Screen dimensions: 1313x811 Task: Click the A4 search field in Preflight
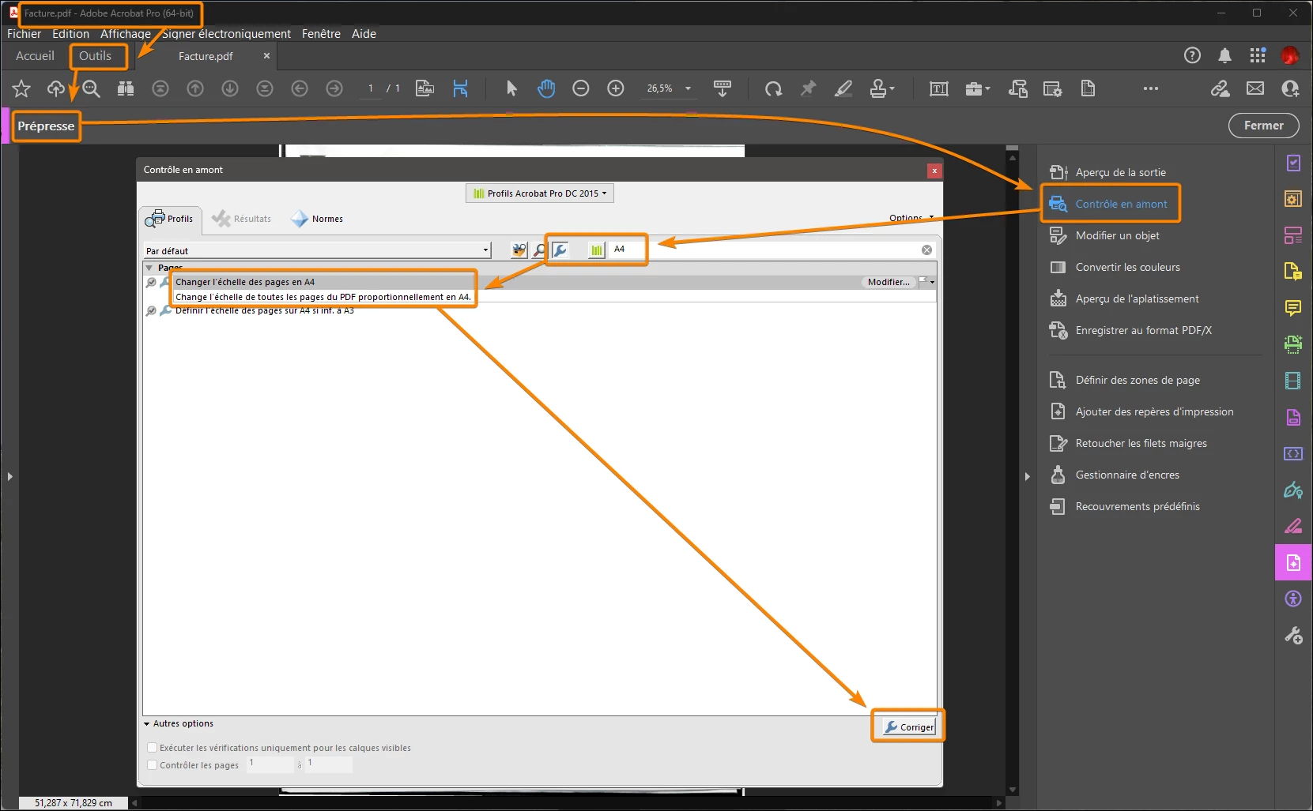coord(766,250)
